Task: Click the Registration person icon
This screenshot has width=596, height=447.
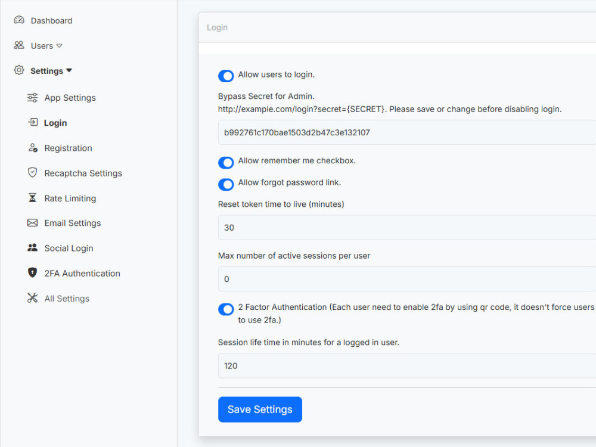Action: pyautogui.click(x=33, y=148)
